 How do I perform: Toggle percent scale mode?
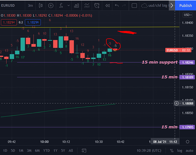click(172, 151)
